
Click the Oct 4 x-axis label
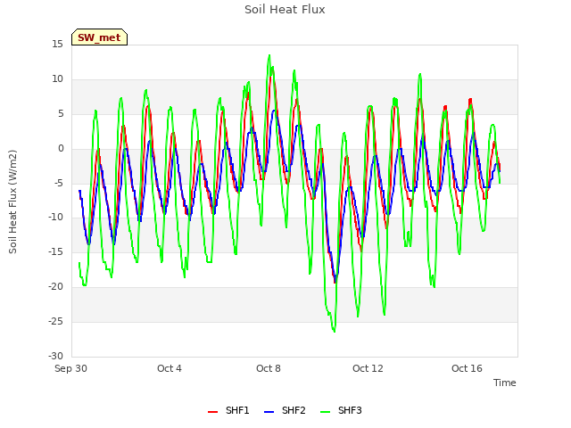(x=170, y=368)
